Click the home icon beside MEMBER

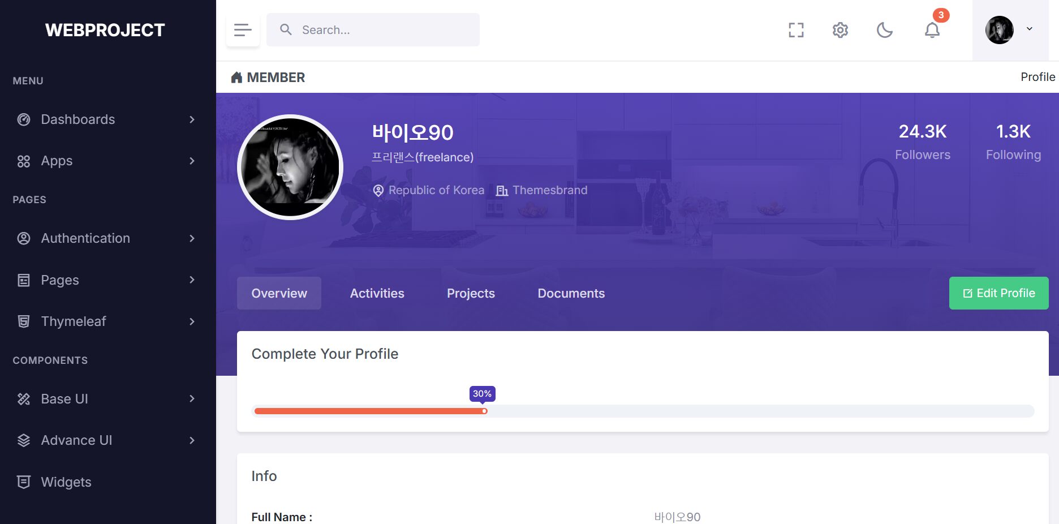[236, 78]
